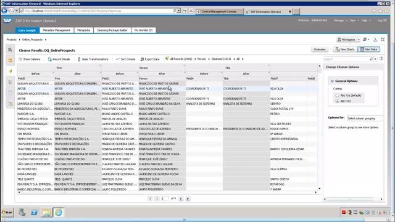Switch to Data Insight tab
The image size is (395, 222).
(x=27, y=30)
